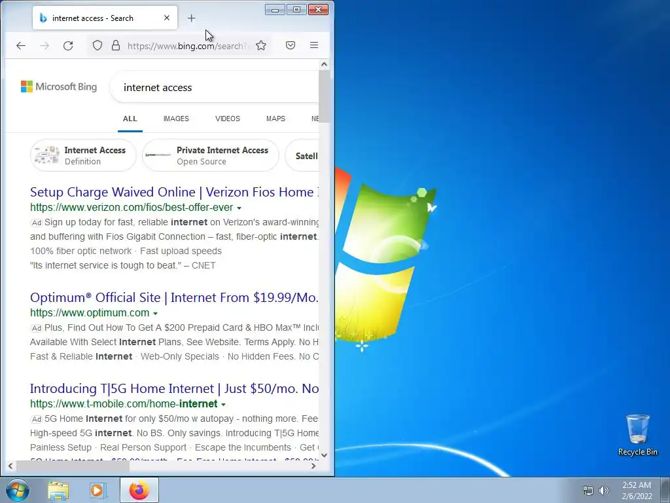Maximize the Firefox window
670x503 pixels.
[296, 10]
